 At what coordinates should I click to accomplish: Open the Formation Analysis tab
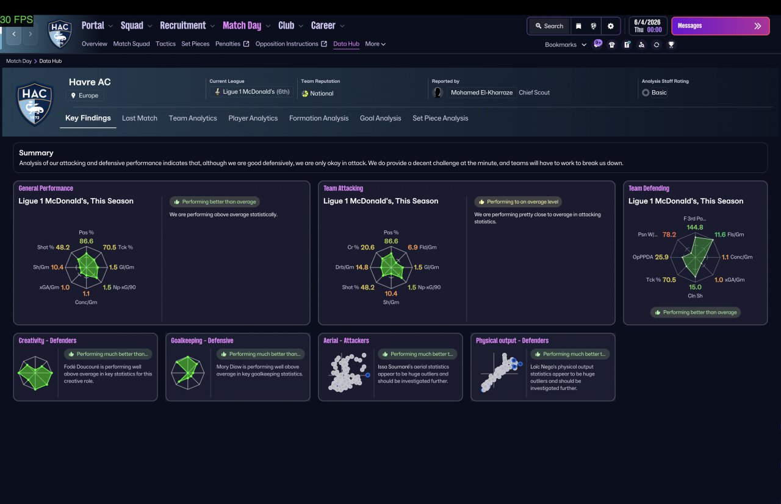319,118
